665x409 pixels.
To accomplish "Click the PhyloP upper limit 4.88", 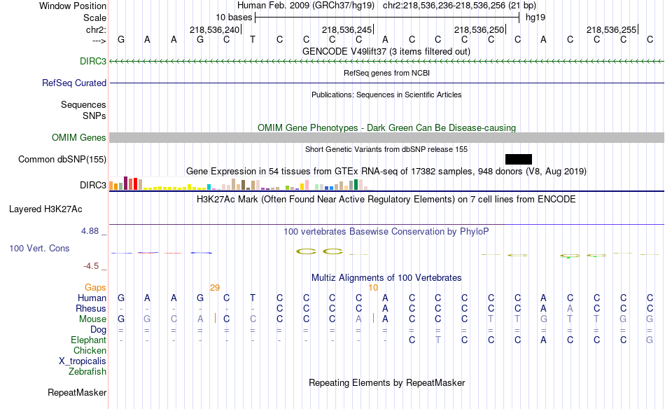I will click(90, 231).
